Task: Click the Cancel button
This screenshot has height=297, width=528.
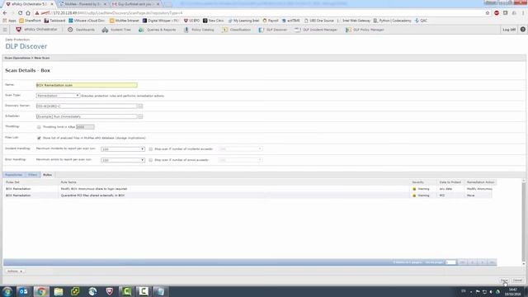Action: (x=517, y=280)
